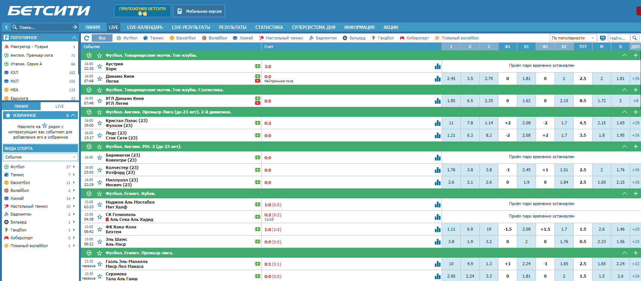Viewport: 641px width, 281px height.
Task: Star the Ноджом Аль Мостабел match
Action: (100, 205)
